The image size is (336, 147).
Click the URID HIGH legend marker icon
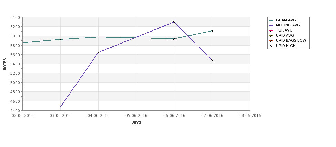[x=271, y=46]
